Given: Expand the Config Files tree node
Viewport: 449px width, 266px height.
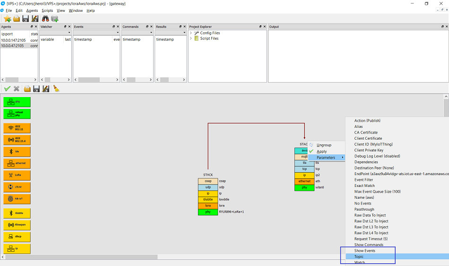Looking at the screenshot, I should 191,33.
